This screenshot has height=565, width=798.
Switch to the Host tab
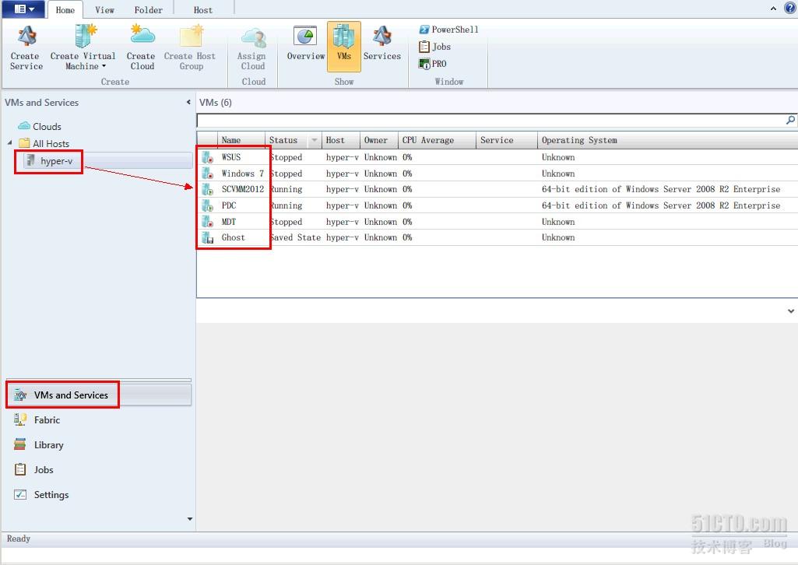[203, 9]
